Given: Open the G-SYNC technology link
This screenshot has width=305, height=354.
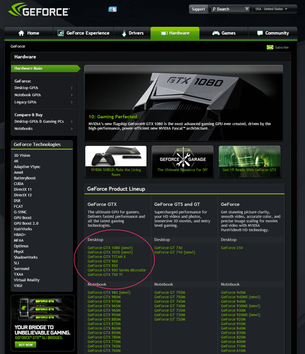Looking at the screenshot, I should tap(20, 212).
